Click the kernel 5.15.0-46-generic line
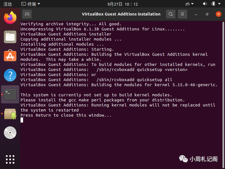The width and height of the screenshot is (225, 169). coord(119,85)
